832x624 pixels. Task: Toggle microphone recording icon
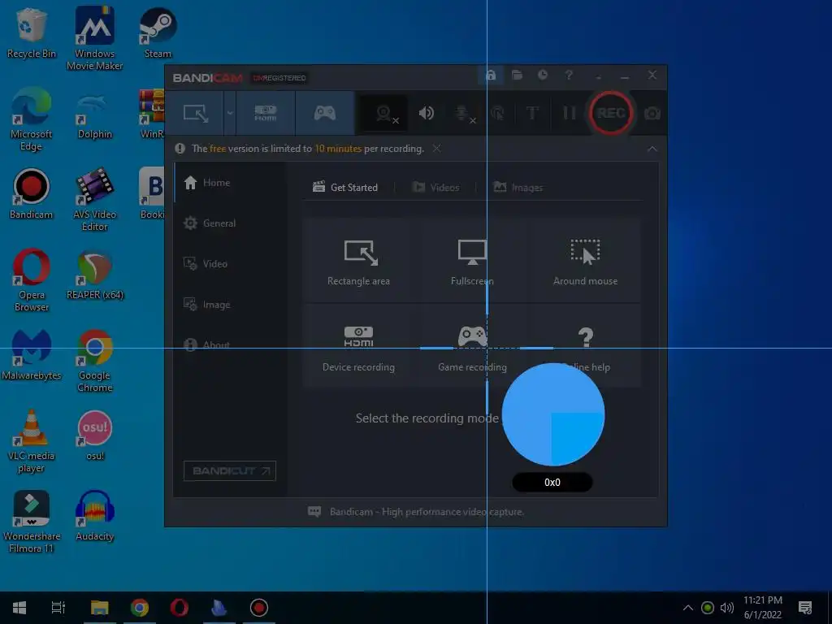[x=463, y=114]
